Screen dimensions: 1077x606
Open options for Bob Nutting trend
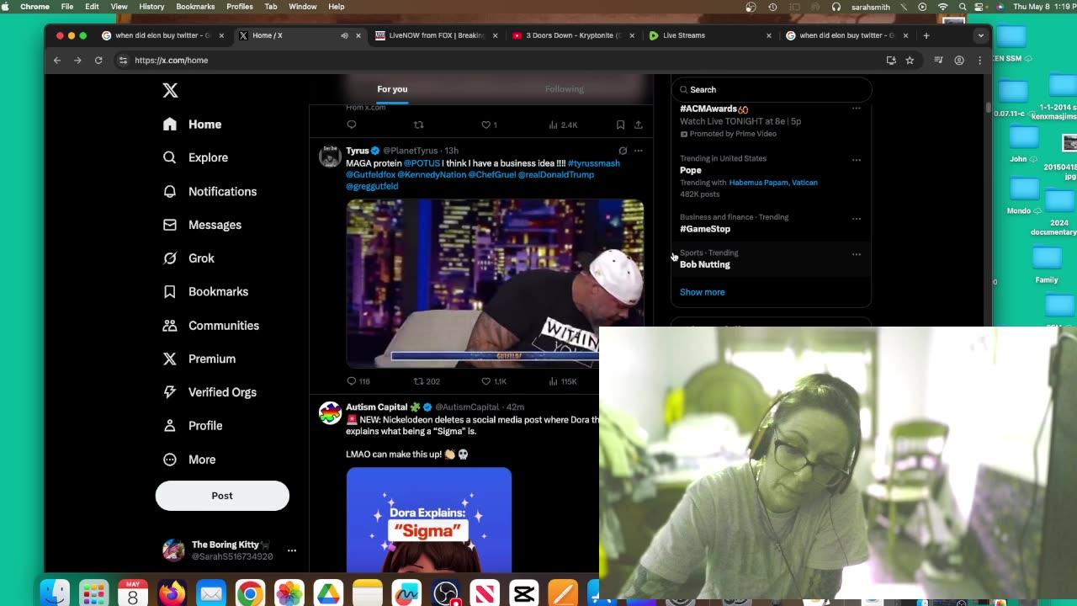[857, 254]
